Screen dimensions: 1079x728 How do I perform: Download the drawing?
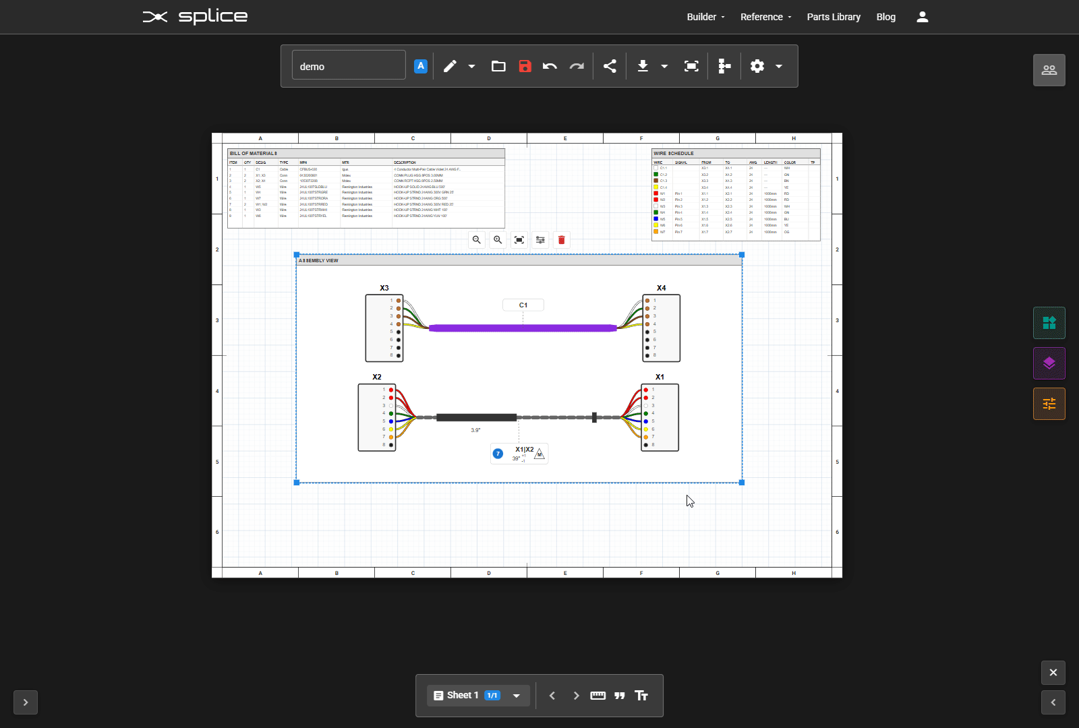(642, 66)
